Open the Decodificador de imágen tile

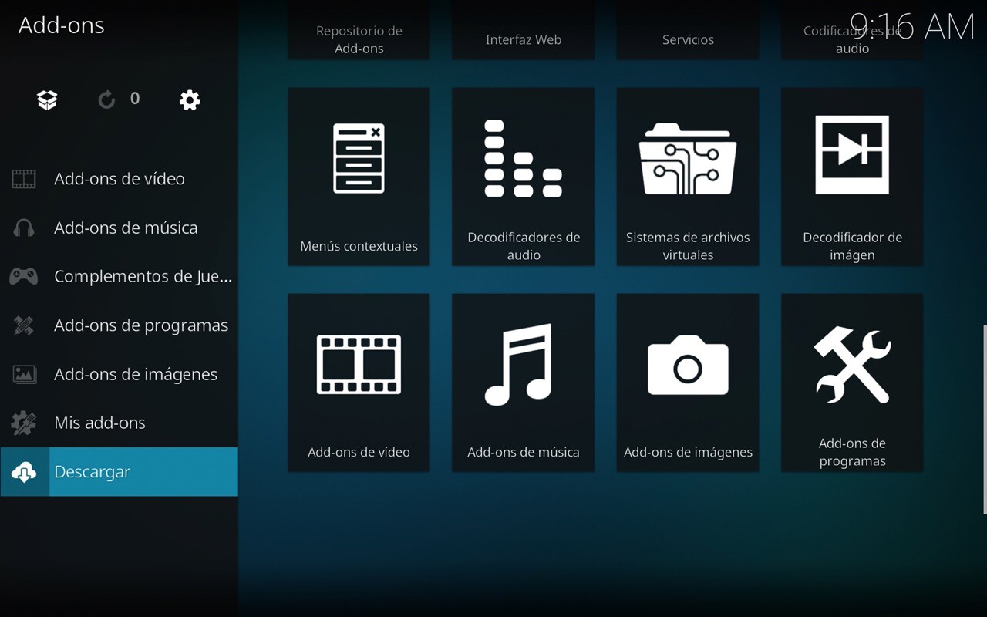click(x=851, y=176)
